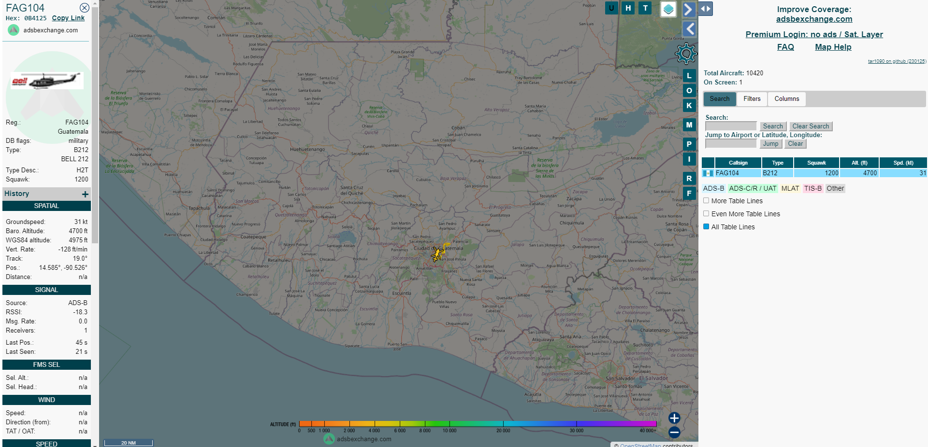This screenshot has height=447, width=928.
Task: Toggle the L map option
Action: (x=689, y=76)
